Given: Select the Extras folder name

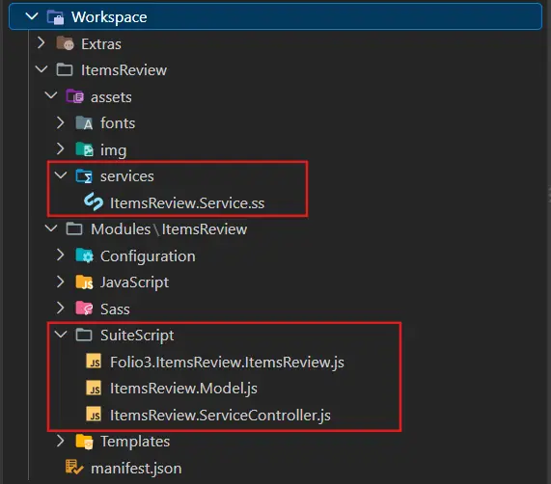Looking at the screenshot, I should coord(101,44).
